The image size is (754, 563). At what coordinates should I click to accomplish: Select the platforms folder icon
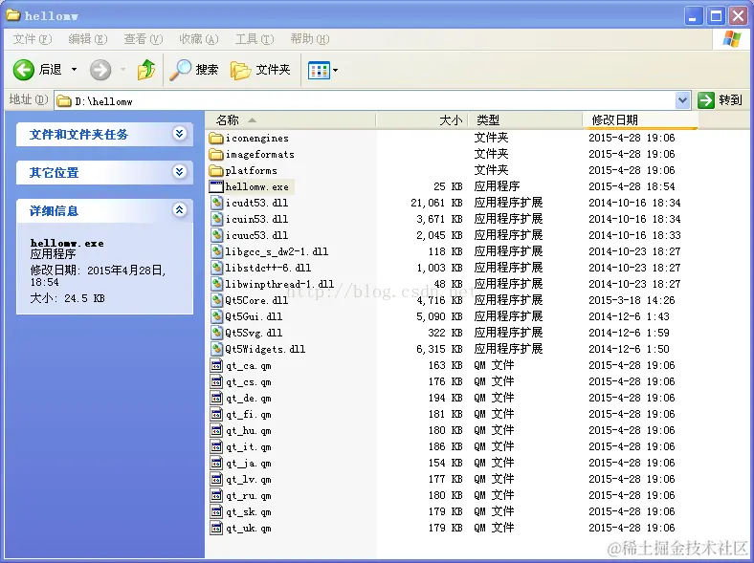216,170
